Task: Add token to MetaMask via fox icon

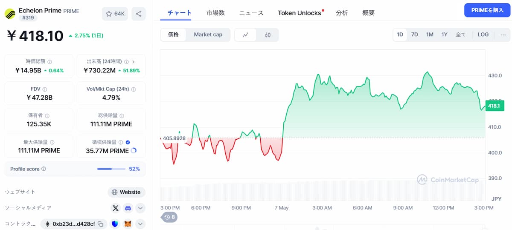Action: click(x=128, y=224)
